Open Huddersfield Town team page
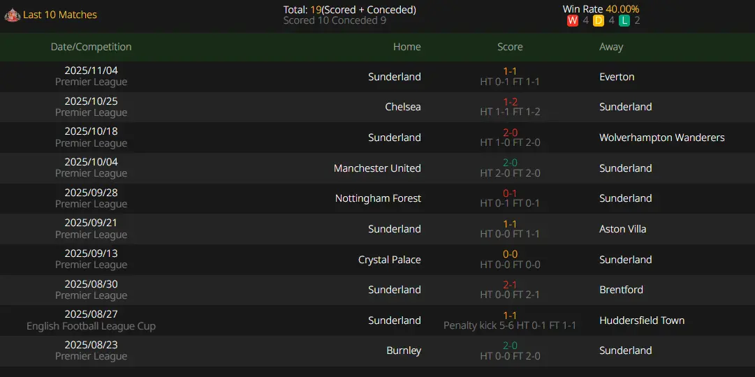755x377 pixels. pyautogui.click(x=642, y=320)
